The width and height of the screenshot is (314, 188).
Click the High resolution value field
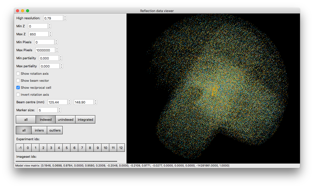(x=53, y=18)
